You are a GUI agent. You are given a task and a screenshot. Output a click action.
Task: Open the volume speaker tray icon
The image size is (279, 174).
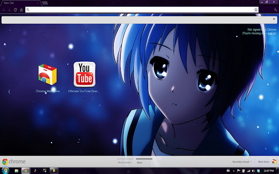point(253,171)
